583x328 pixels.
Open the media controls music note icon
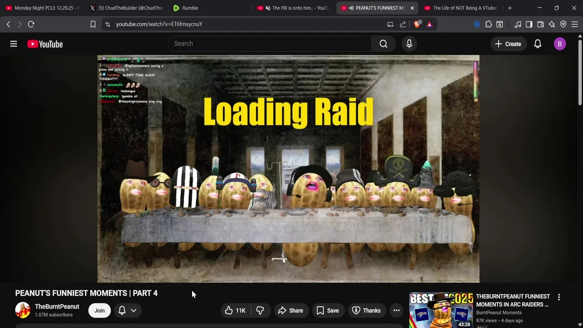[518, 24]
